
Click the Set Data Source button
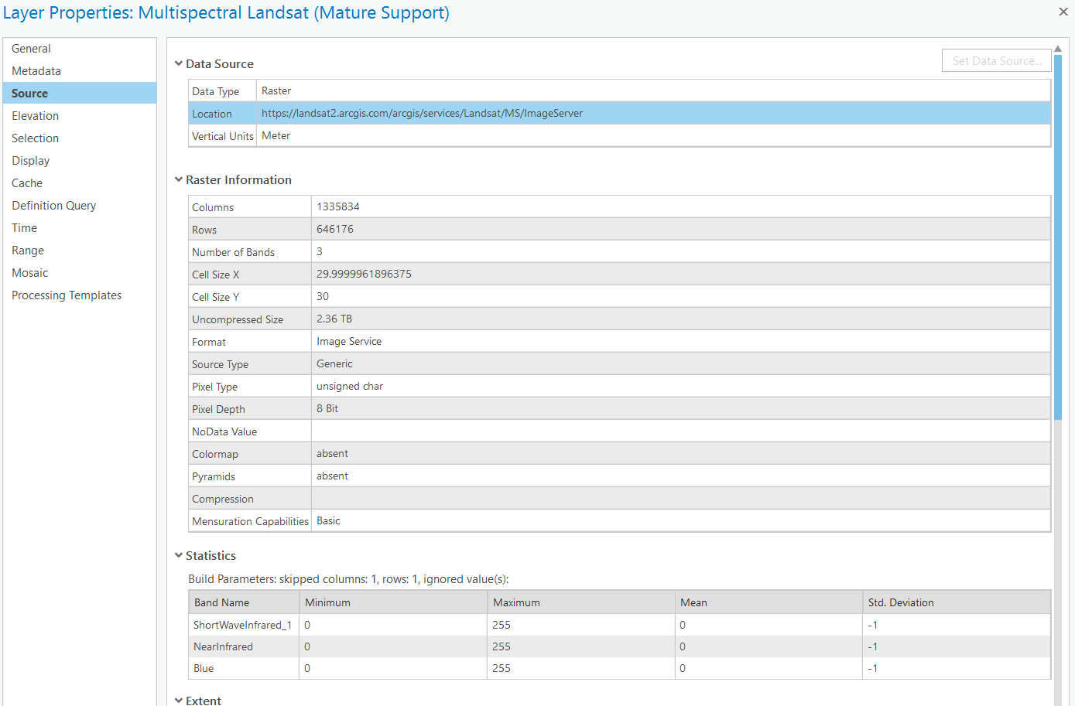point(996,61)
